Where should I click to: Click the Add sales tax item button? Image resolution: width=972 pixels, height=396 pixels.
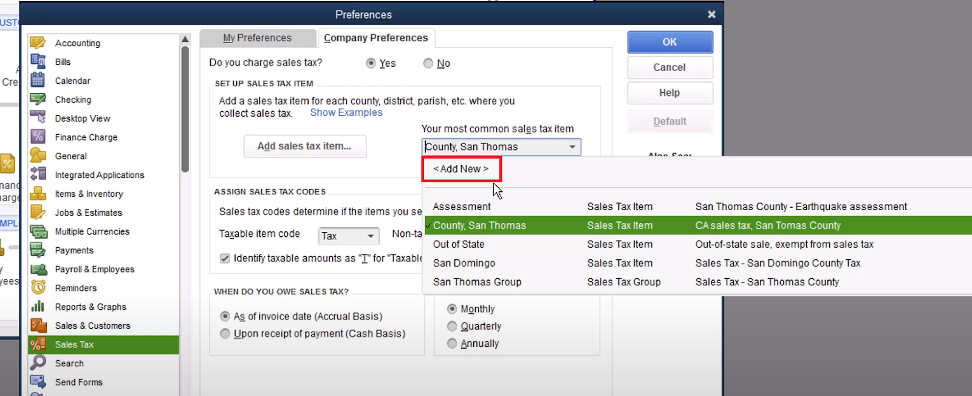point(304,146)
